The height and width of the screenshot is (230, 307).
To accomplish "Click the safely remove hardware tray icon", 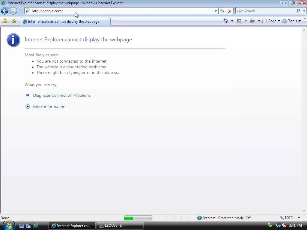I will pos(270,226).
